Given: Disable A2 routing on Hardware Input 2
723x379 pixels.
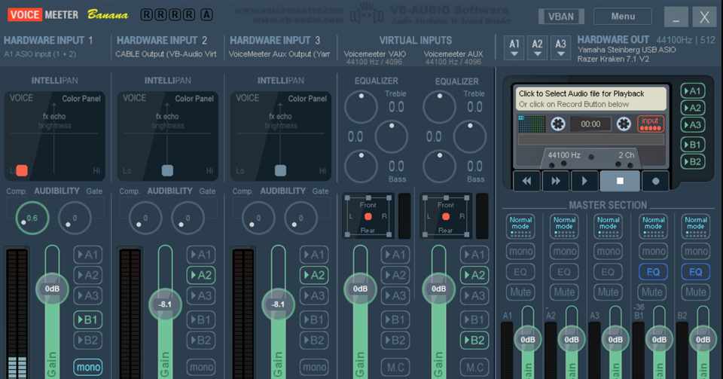Looking at the screenshot, I should click(x=201, y=275).
